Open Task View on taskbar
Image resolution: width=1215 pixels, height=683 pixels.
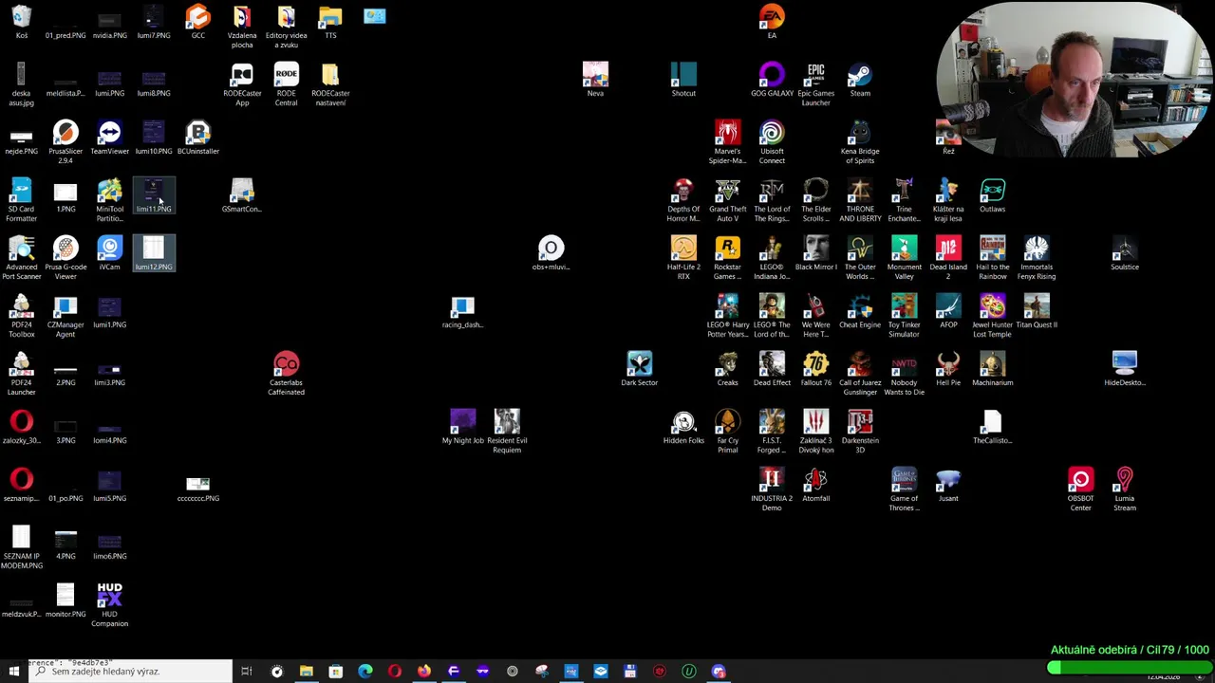[246, 671]
